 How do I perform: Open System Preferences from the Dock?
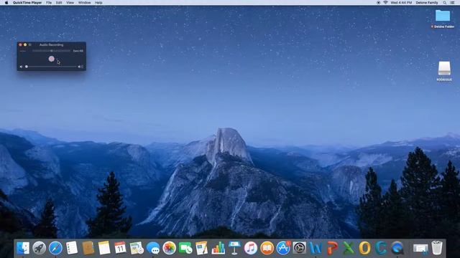tap(300, 248)
